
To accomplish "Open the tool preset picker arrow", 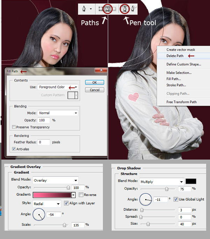I will click(91, 9).
